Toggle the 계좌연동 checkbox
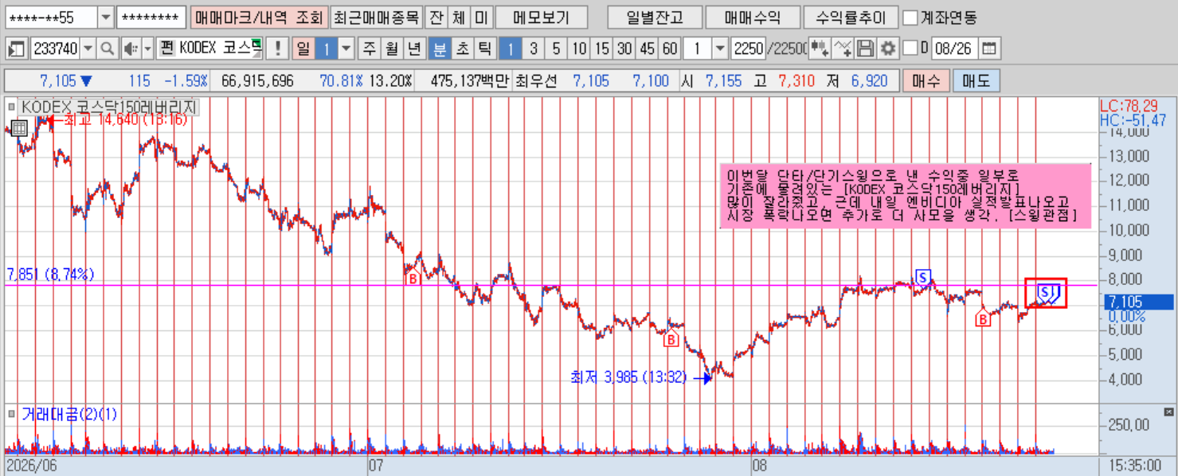Screen dimensions: 1178x476 coord(910,18)
